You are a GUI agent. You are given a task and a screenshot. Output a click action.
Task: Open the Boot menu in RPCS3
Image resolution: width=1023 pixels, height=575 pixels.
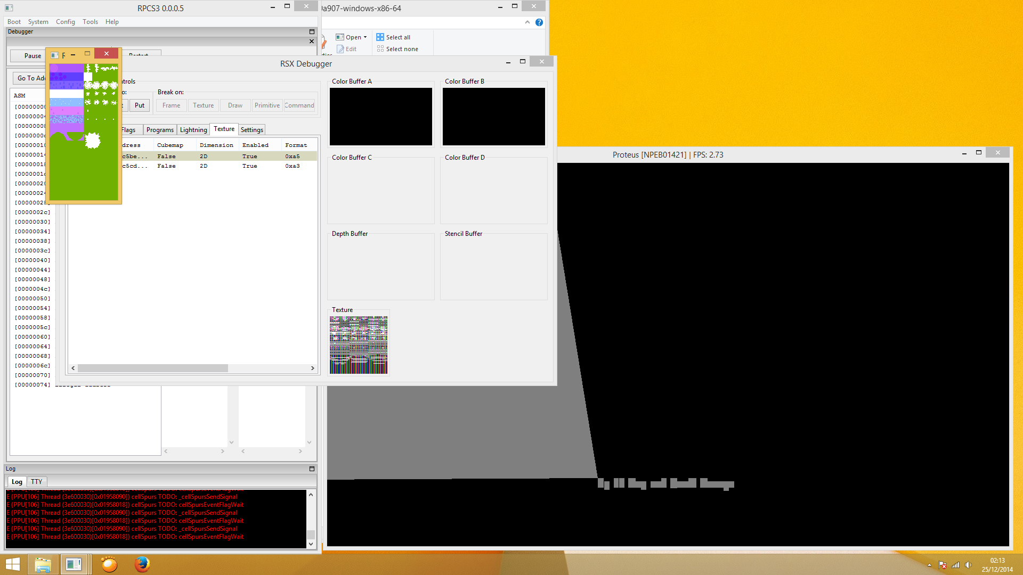[x=14, y=22]
